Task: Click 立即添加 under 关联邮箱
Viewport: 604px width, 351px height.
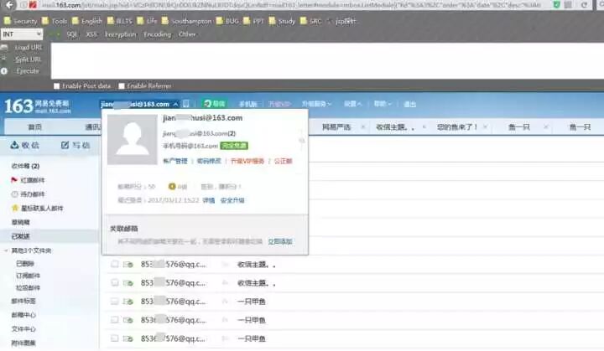Action: 280,241
